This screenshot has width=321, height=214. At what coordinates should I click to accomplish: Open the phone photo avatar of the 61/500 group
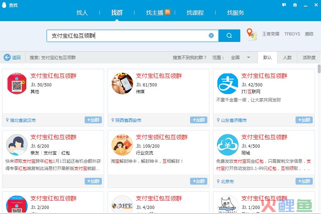click(122, 84)
